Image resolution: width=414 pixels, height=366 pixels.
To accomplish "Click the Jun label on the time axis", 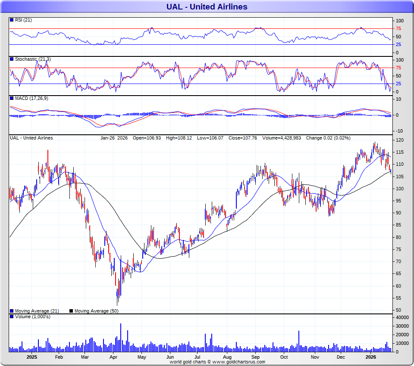I will [170, 357].
